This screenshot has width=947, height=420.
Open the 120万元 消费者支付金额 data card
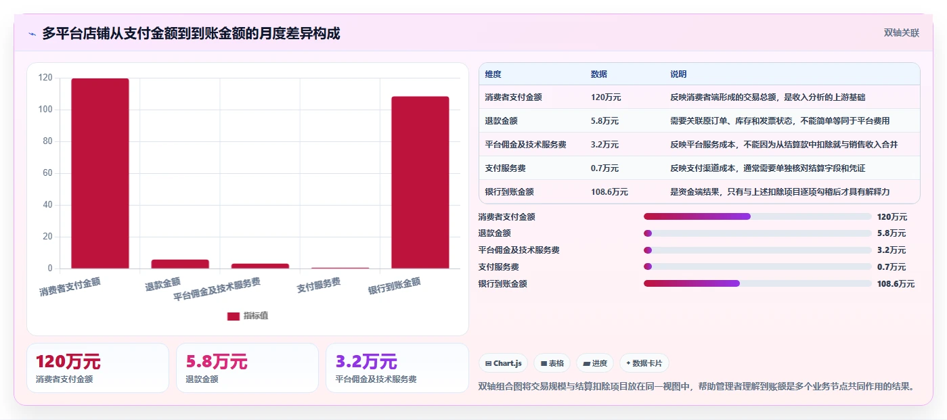[x=97, y=368]
